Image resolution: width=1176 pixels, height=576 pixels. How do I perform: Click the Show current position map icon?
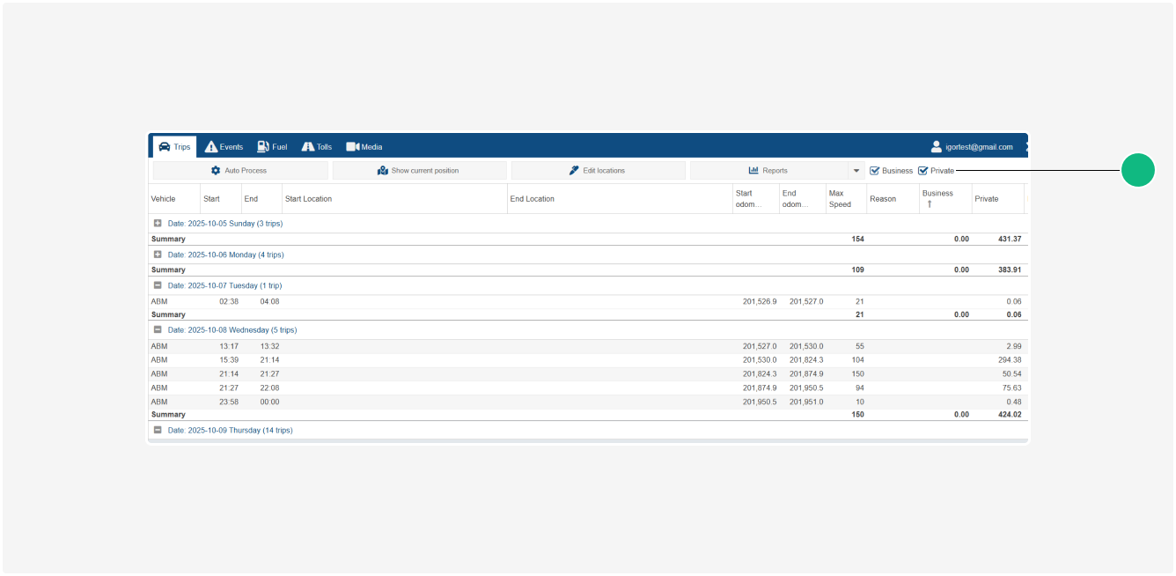(383, 171)
